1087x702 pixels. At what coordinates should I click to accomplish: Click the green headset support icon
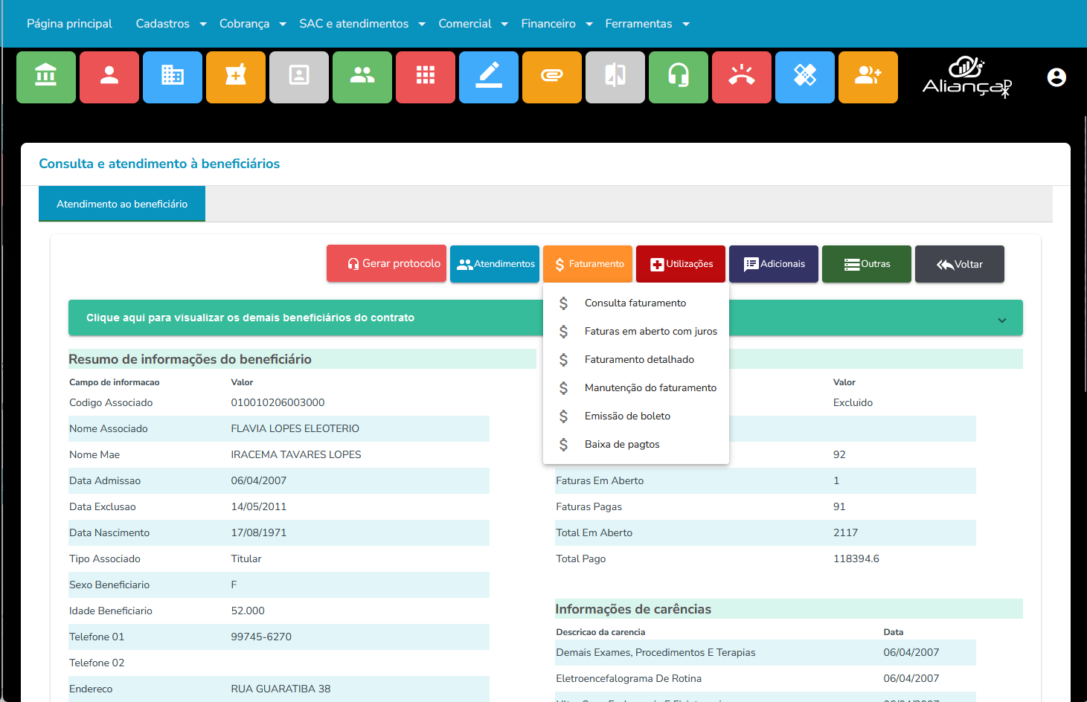click(679, 77)
